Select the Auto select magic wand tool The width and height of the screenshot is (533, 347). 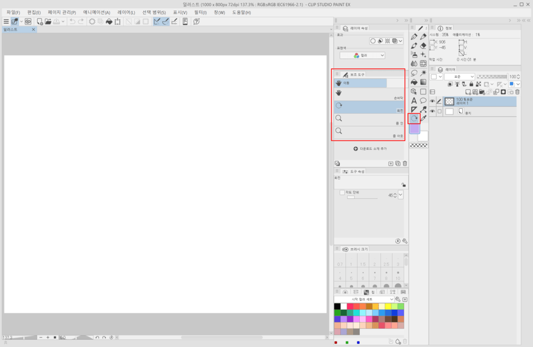(423, 73)
